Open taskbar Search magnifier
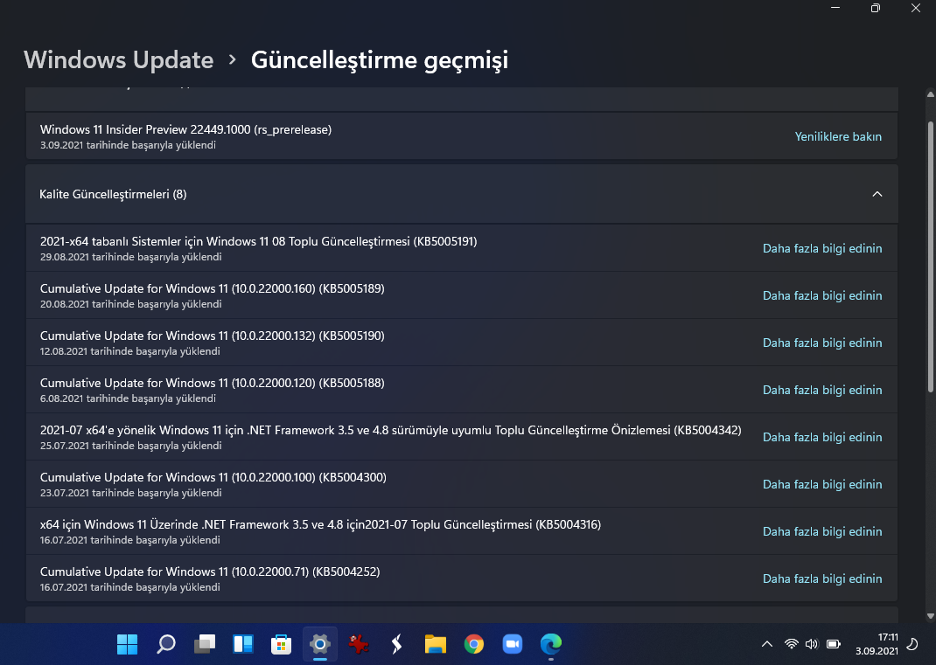The width and height of the screenshot is (936, 665). pos(166,643)
